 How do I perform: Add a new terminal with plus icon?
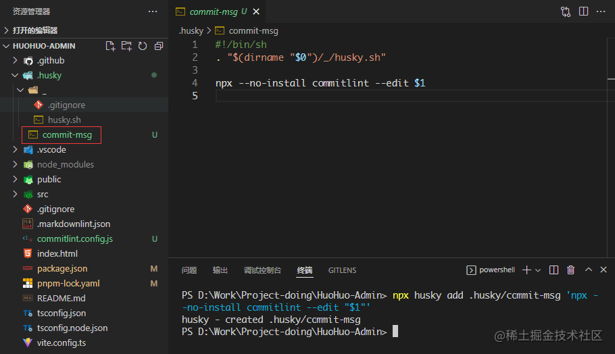click(x=526, y=270)
